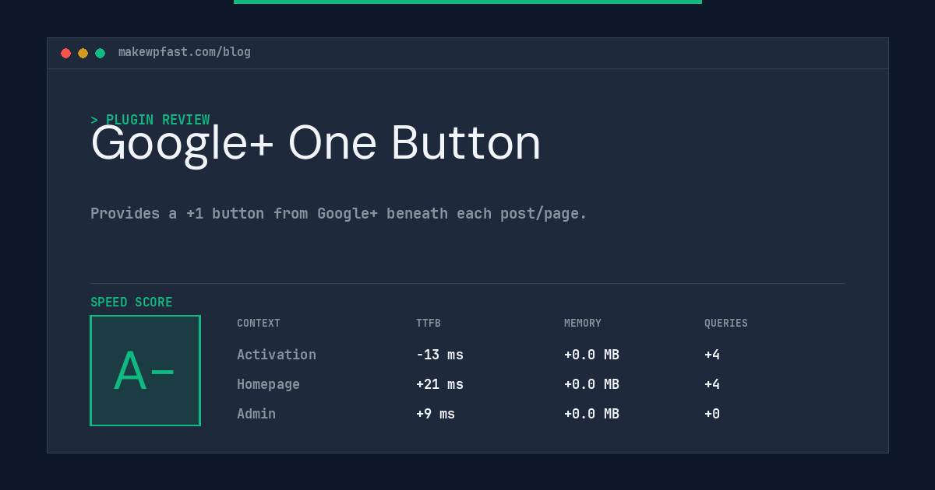Click the A- speed score badge
Viewport: 935px width, 490px height.
tap(145, 370)
